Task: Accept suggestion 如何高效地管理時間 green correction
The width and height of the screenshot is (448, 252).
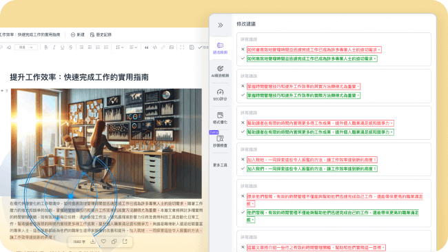Action: [x=243, y=59]
